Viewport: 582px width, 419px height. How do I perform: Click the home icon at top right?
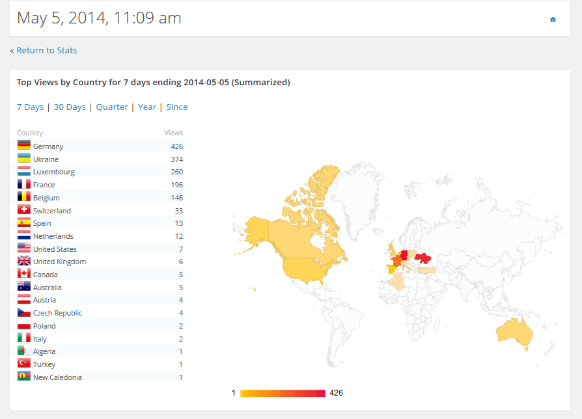tap(553, 20)
